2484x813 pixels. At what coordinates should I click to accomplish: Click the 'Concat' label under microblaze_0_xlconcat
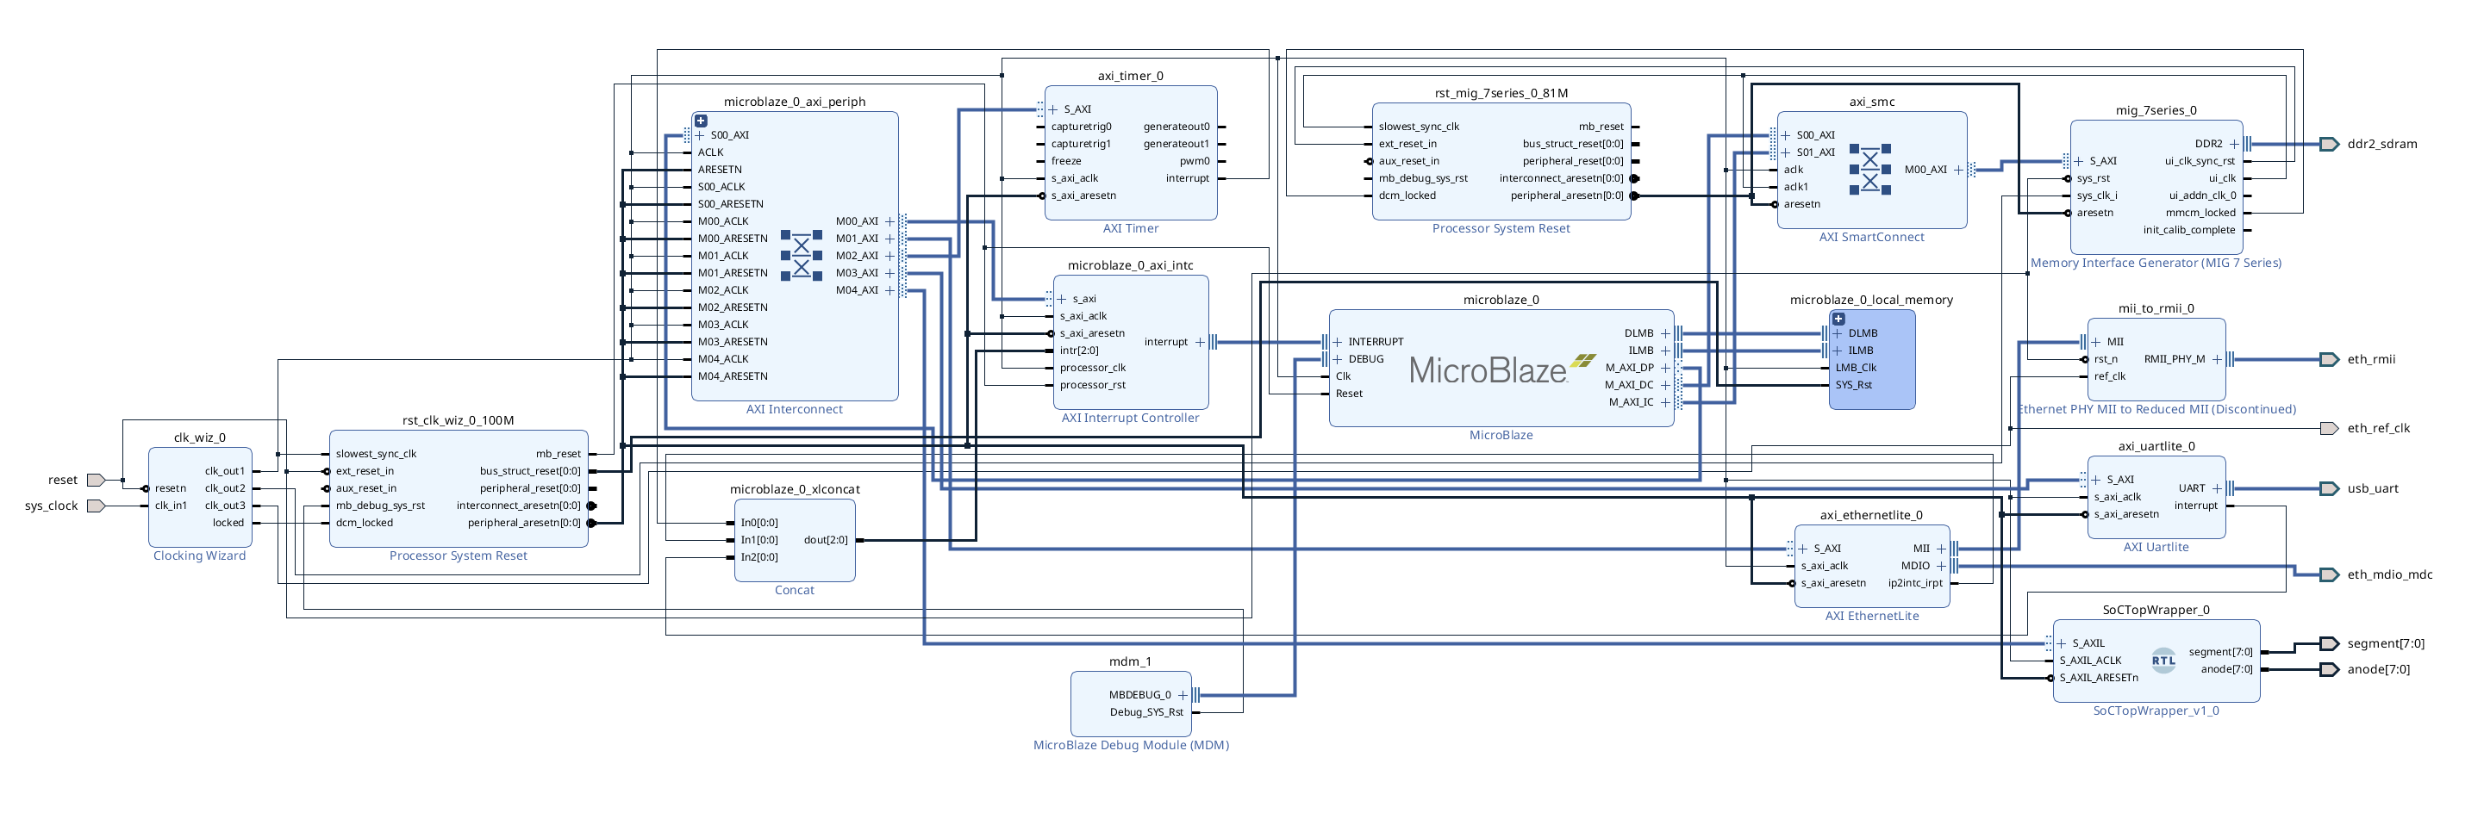pyautogui.click(x=795, y=591)
